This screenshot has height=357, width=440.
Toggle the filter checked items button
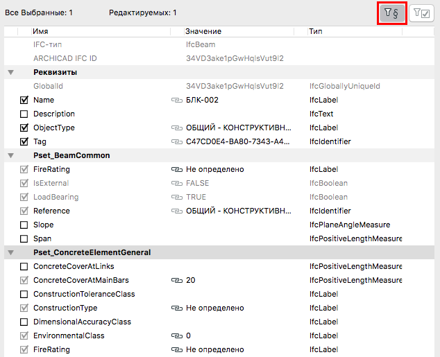tap(422, 12)
